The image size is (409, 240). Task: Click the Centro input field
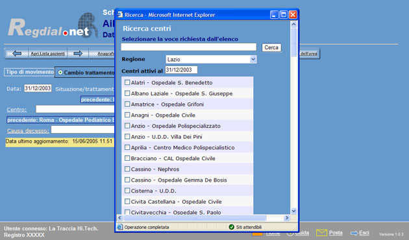pos(75,109)
